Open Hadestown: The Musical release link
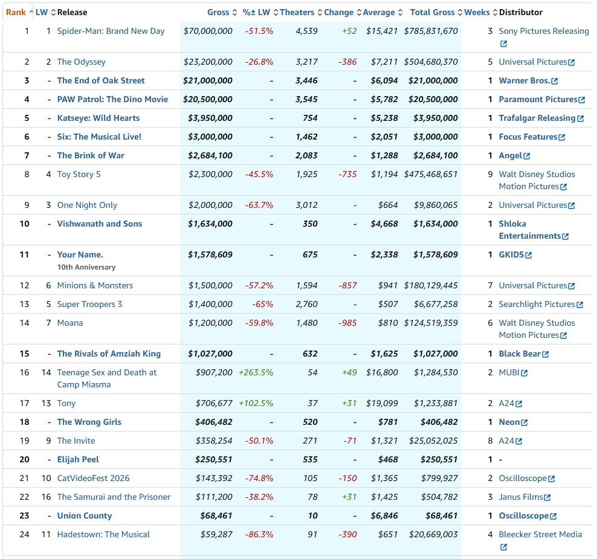 (103, 535)
